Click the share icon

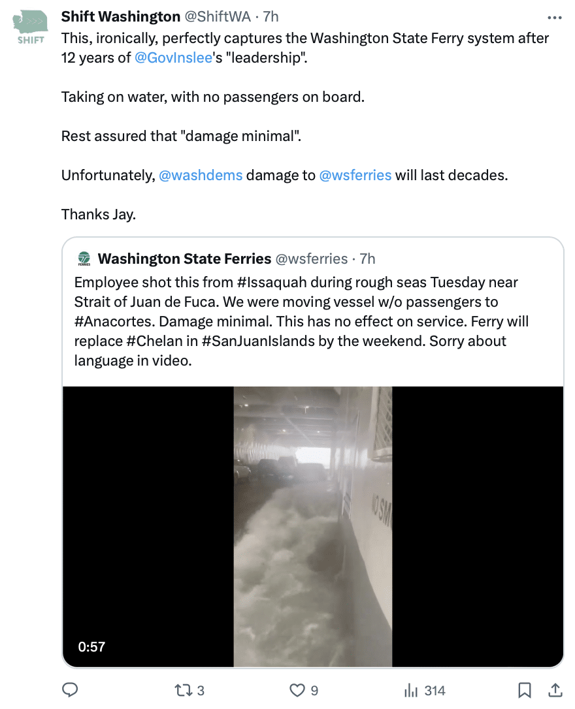(x=555, y=690)
